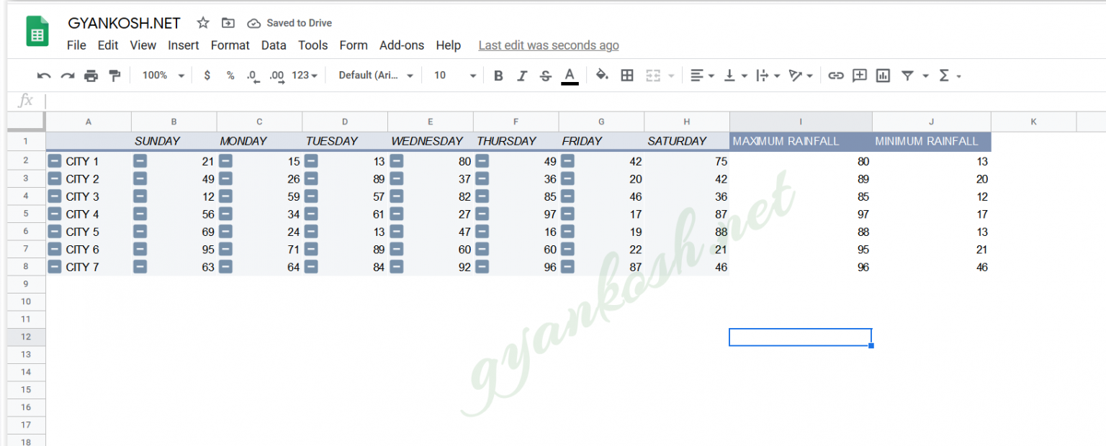Click the Undo icon
Screen dimensions: 1106x446
[43, 75]
